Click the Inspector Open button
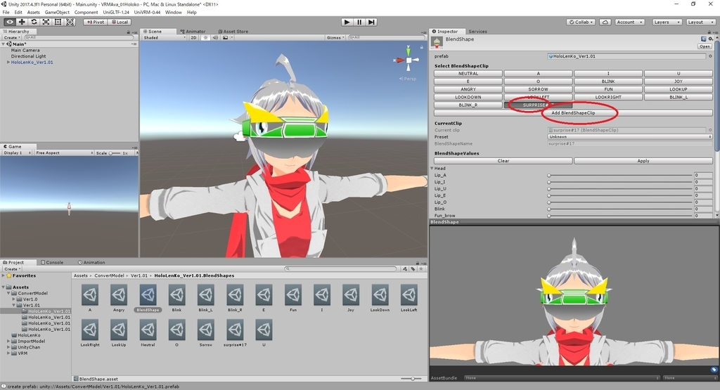The height and width of the screenshot is (390, 720). 705,46
